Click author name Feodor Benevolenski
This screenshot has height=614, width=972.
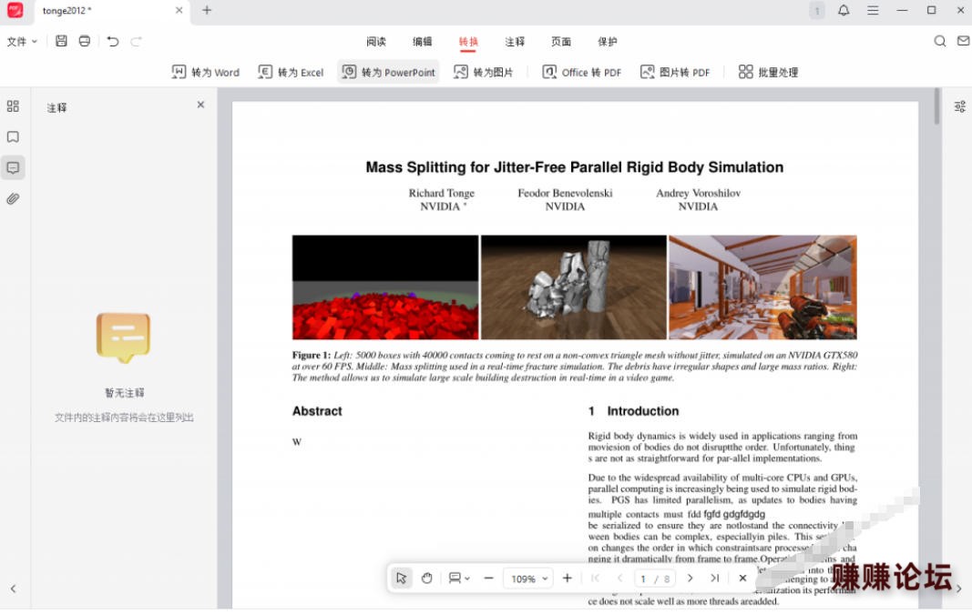(x=565, y=193)
